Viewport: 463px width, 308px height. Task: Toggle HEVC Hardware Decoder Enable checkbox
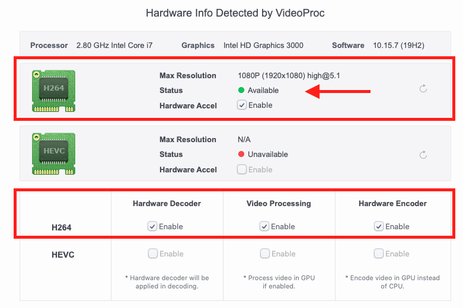[153, 254]
